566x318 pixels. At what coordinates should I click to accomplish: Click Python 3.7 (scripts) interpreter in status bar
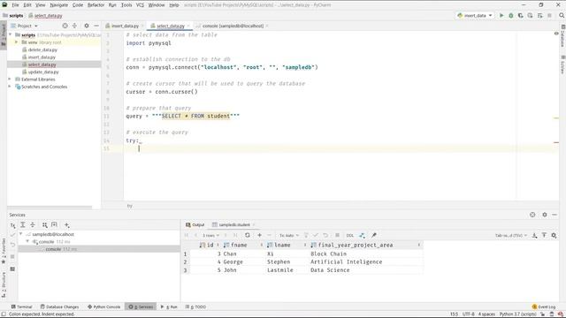point(517,314)
